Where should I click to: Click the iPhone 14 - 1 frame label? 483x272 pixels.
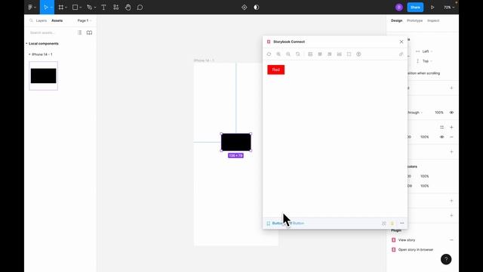pos(204,60)
